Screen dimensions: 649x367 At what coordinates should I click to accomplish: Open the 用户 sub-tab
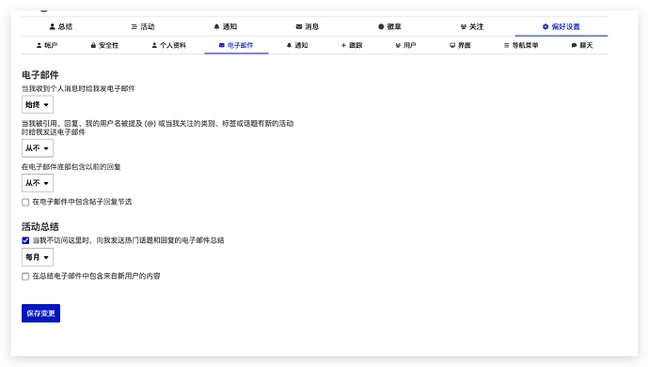405,45
